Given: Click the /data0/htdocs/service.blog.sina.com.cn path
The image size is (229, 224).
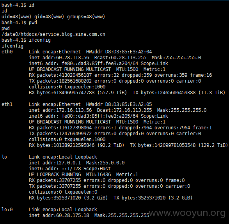Looking at the screenshot, I should pos(53,34).
